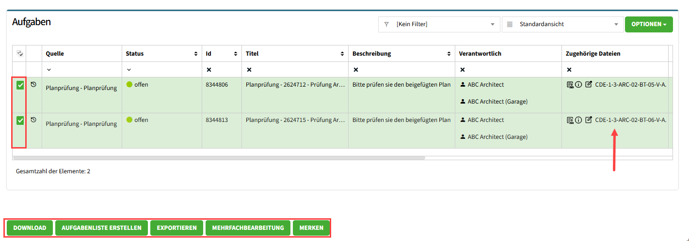Toggle the select-all icon in table header
689x241 pixels.
pyautogui.click(x=19, y=54)
